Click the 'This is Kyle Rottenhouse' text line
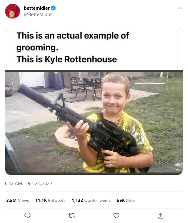 click(x=67, y=59)
